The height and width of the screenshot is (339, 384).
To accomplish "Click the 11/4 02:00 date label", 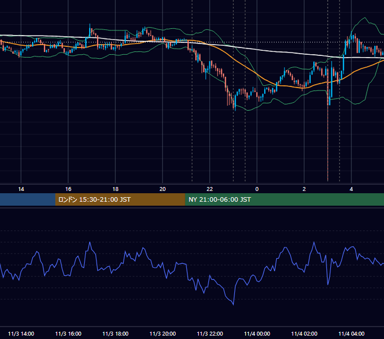I will coord(304,333).
